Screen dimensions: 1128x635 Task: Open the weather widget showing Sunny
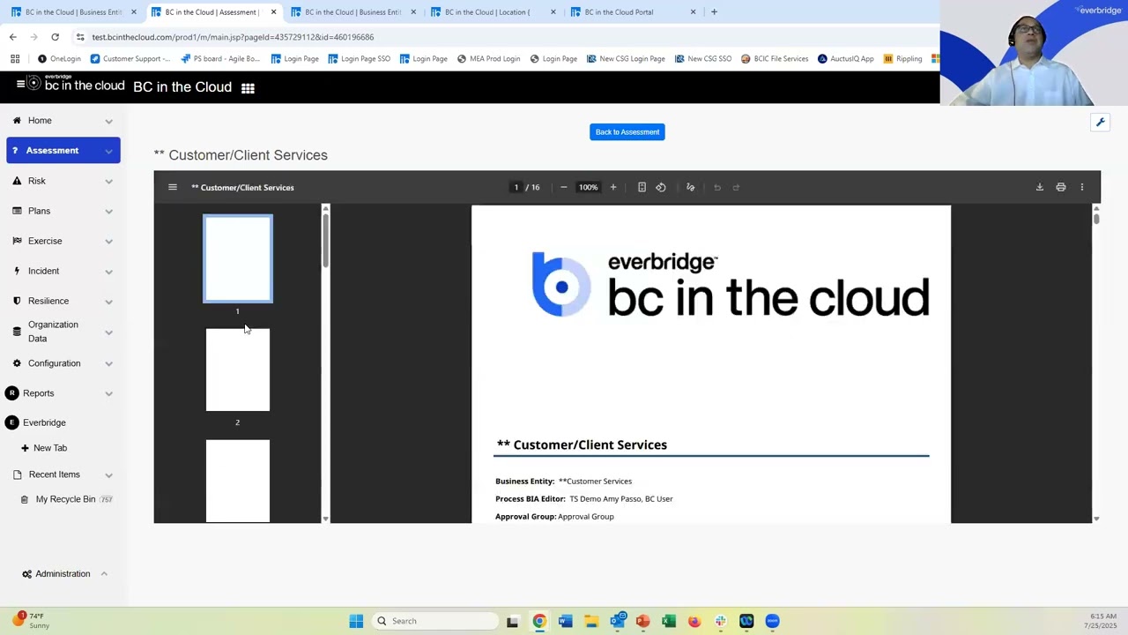(31, 621)
